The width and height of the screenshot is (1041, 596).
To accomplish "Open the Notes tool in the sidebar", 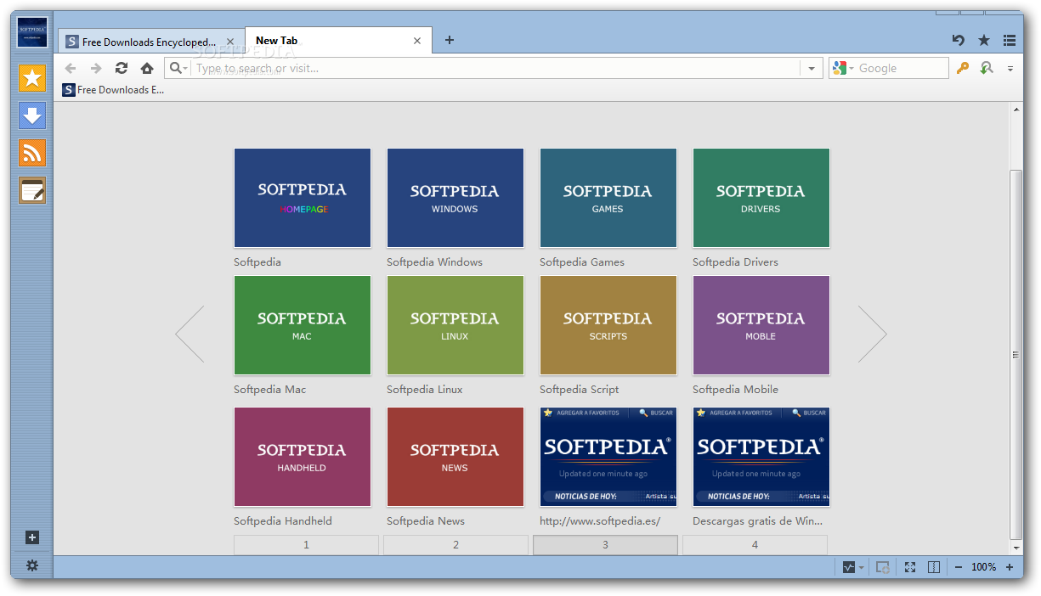I will (32, 190).
